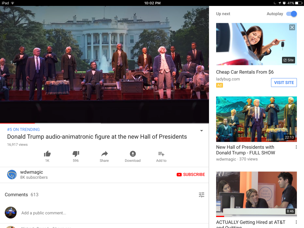This screenshot has width=304, height=228.
Task: Turn off the Autoplay switch
Action: click(291, 14)
